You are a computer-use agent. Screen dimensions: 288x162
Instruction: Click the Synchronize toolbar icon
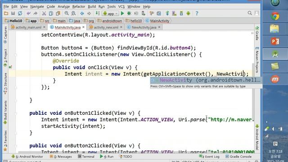pyautogui.click(x=20, y=13)
